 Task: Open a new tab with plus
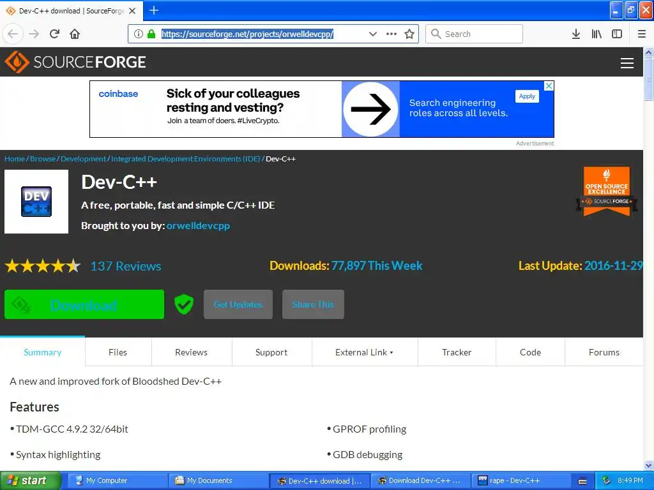point(154,10)
